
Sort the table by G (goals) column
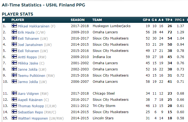(154, 20)
